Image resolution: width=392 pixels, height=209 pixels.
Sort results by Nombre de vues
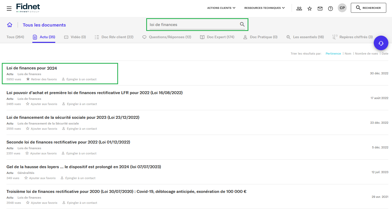(x=366, y=54)
